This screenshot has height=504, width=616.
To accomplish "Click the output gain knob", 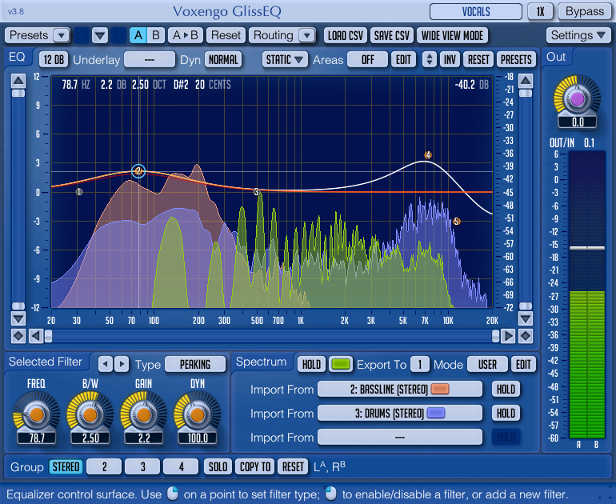I will coord(577,99).
